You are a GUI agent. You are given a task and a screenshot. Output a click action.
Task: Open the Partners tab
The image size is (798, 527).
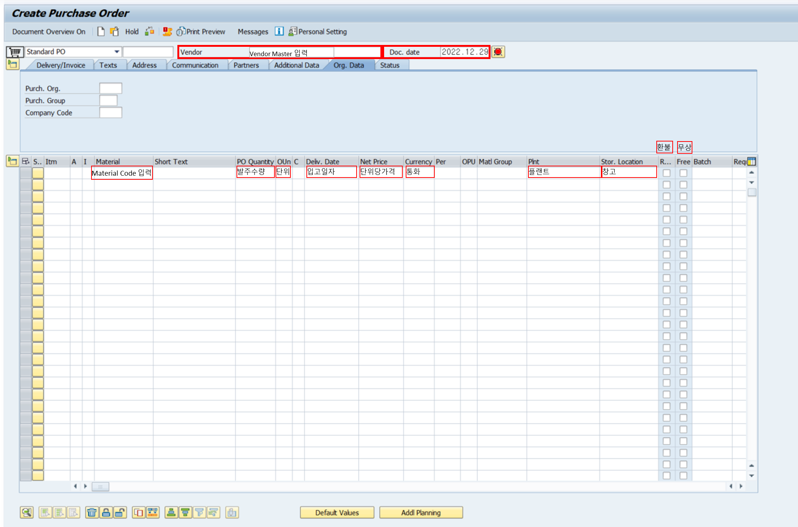[x=246, y=65]
